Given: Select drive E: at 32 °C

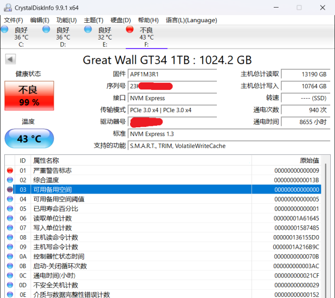Looking at the screenshot, I should click(105, 37).
